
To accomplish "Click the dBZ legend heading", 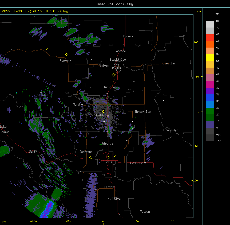I will 216,14.
